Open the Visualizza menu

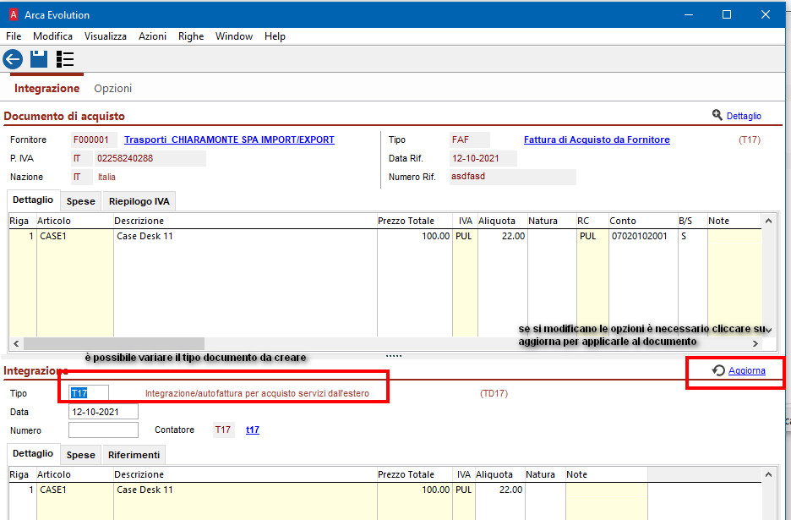pyautogui.click(x=106, y=36)
